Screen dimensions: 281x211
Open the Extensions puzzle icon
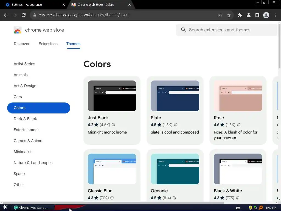[x=240, y=15]
